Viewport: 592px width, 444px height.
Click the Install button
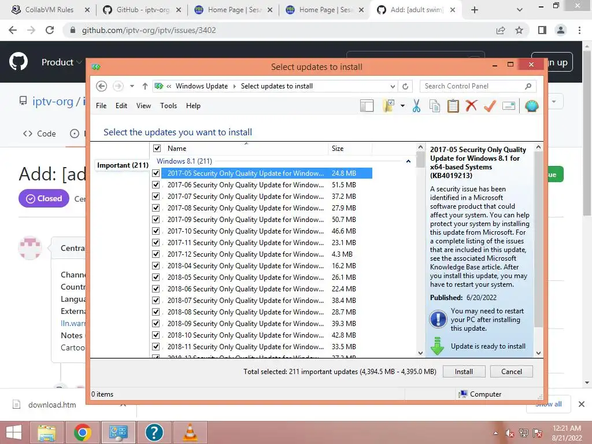[x=464, y=372]
